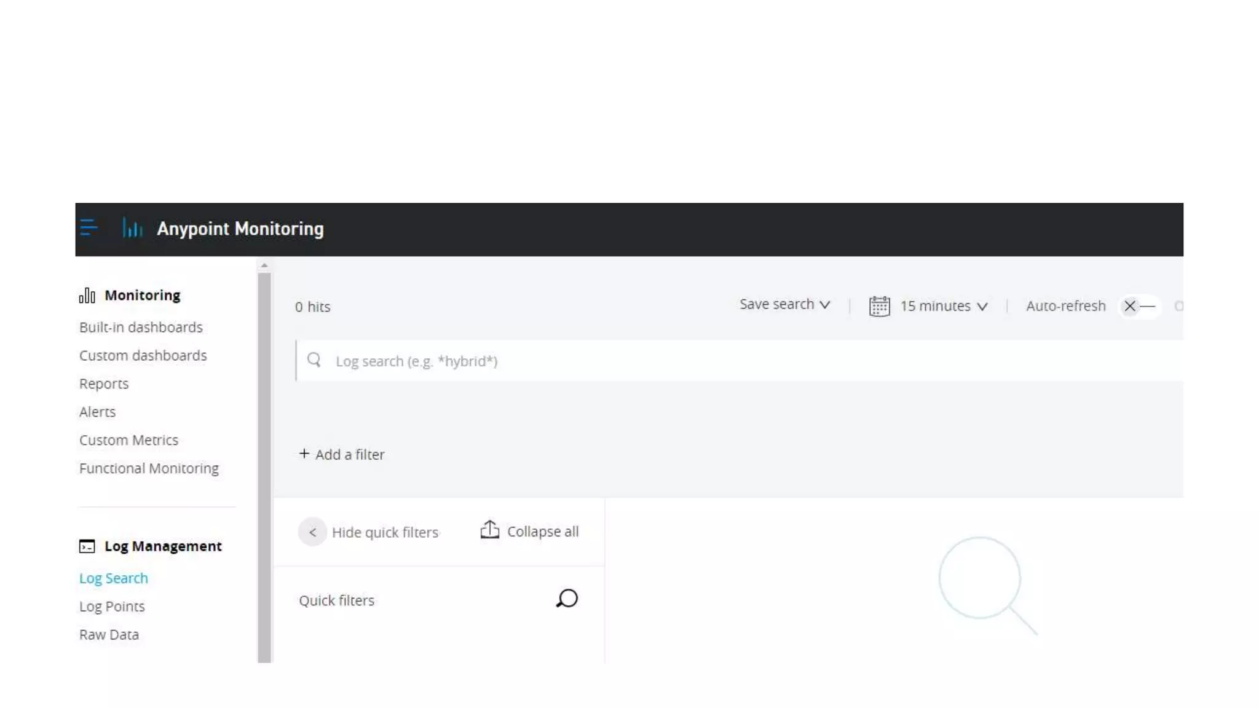Click the Anypoint Monitoring bar-chart logo
This screenshot has width=1259, height=708.
pos(132,227)
